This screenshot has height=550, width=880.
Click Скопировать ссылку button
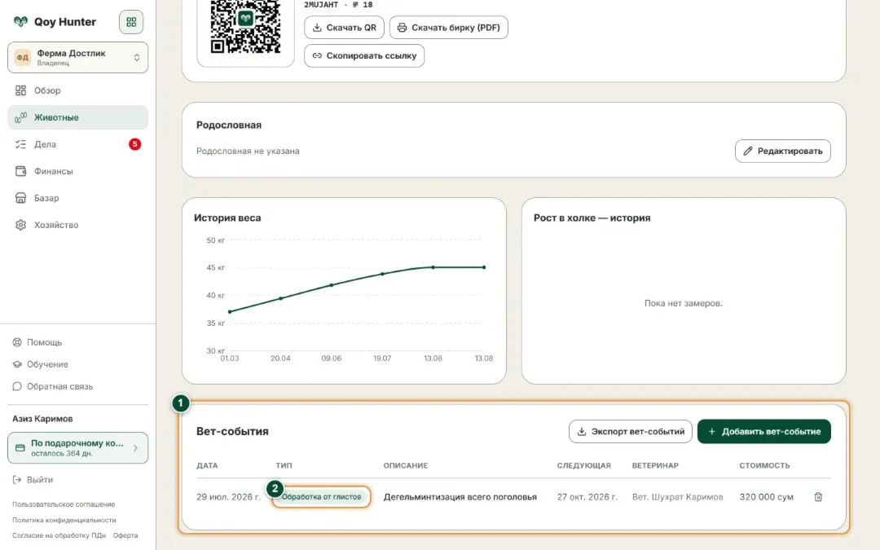click(364, 55)
